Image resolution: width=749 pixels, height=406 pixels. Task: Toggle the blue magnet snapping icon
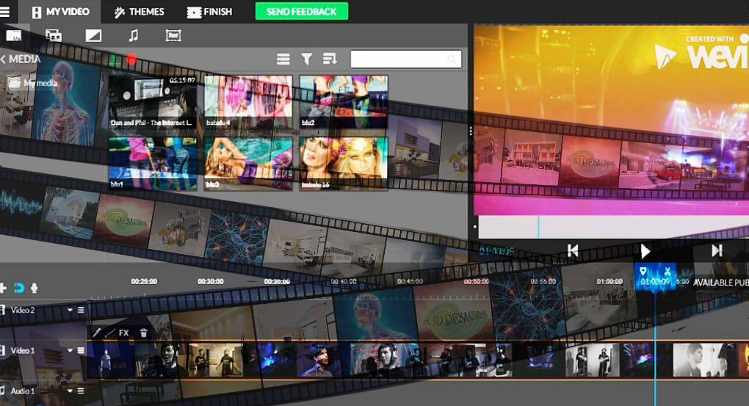tap(18, 288)
